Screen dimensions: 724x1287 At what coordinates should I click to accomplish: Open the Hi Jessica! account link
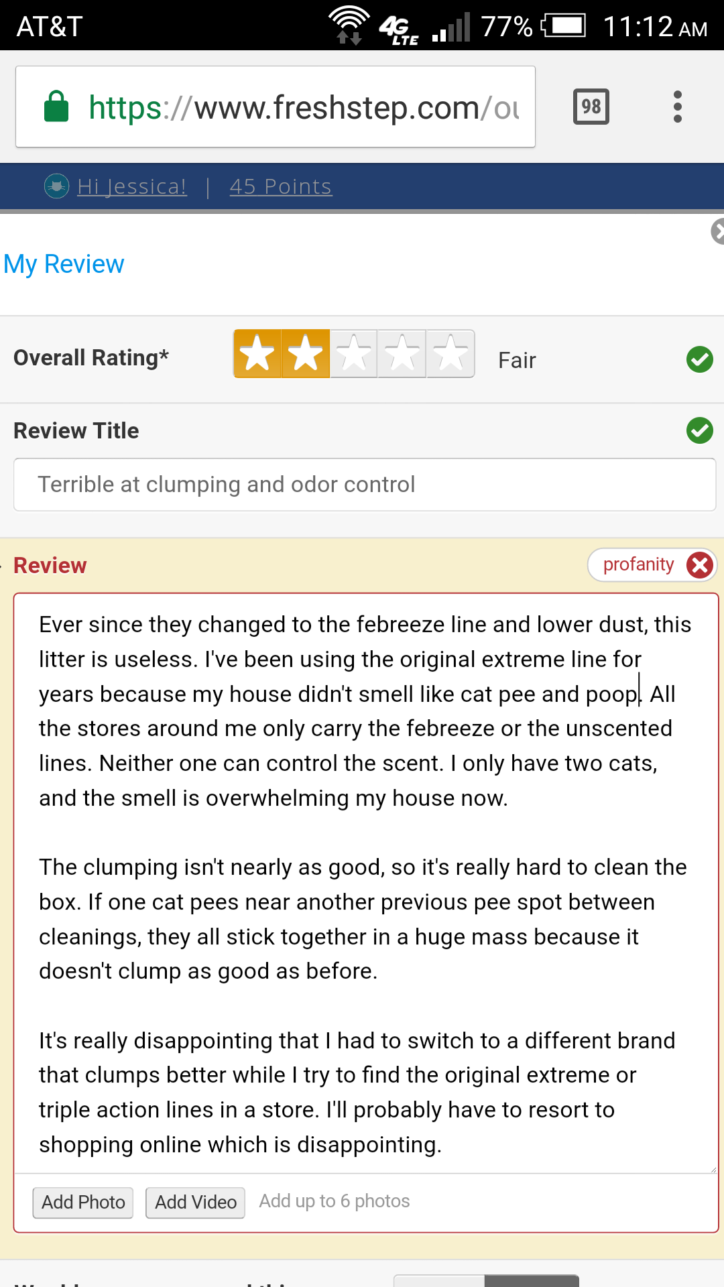pyautogui.click(x=132, y=186)
